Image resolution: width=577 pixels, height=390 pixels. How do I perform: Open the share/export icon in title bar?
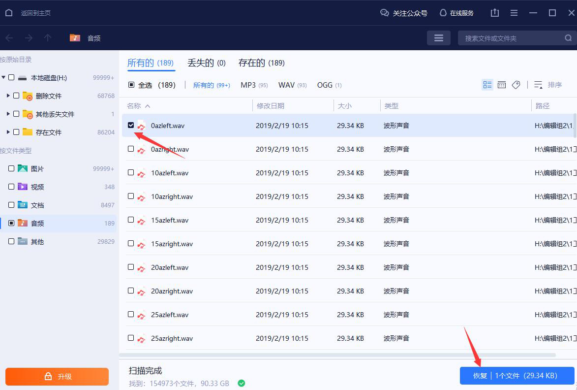point(494,12)
